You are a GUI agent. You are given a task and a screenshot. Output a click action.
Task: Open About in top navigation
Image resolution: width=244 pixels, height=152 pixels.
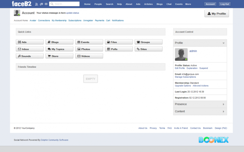tap(129, 4)
